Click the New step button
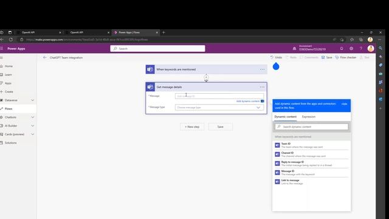This screenshot has height=219, width=389. (x=192, y=127)
